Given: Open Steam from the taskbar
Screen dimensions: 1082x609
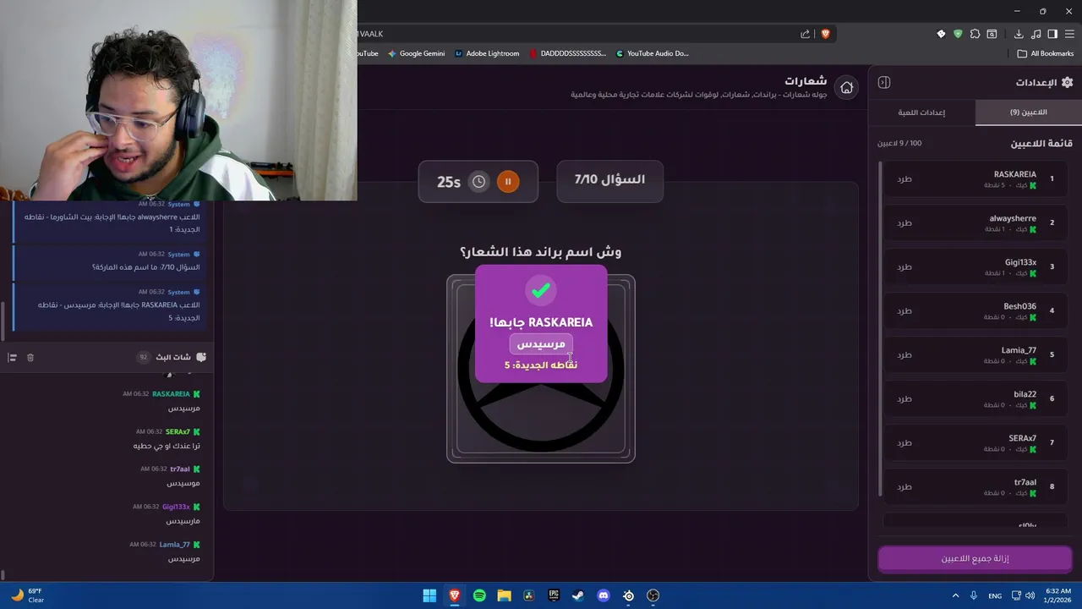Looking at the screenshot, I should 578,595.
